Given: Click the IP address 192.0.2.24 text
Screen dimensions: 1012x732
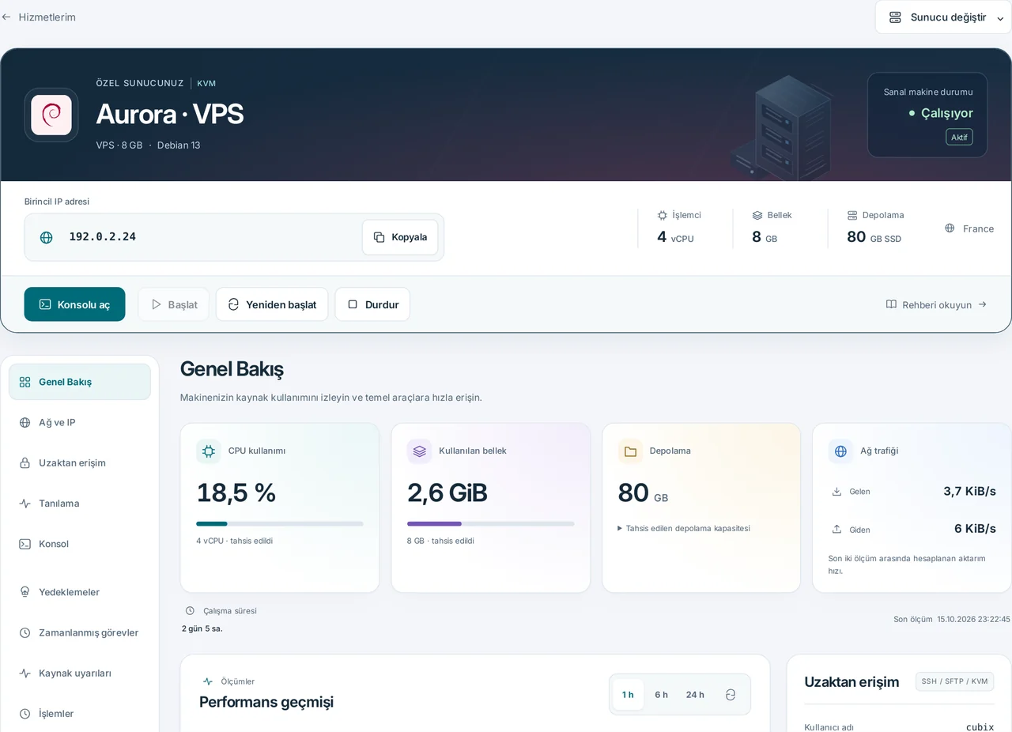Looking at the screenshot, I should [103, 236].
